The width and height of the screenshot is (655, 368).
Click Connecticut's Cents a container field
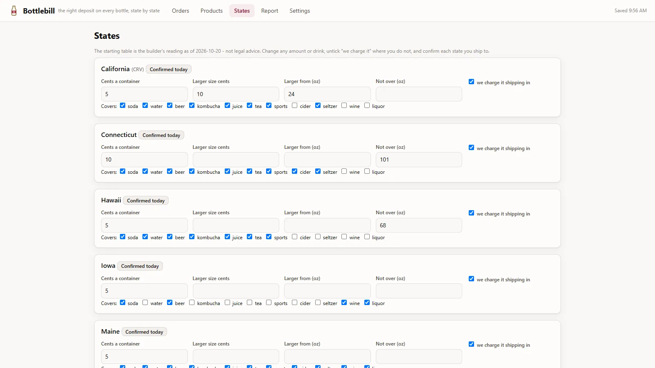[x=144, y=160]
